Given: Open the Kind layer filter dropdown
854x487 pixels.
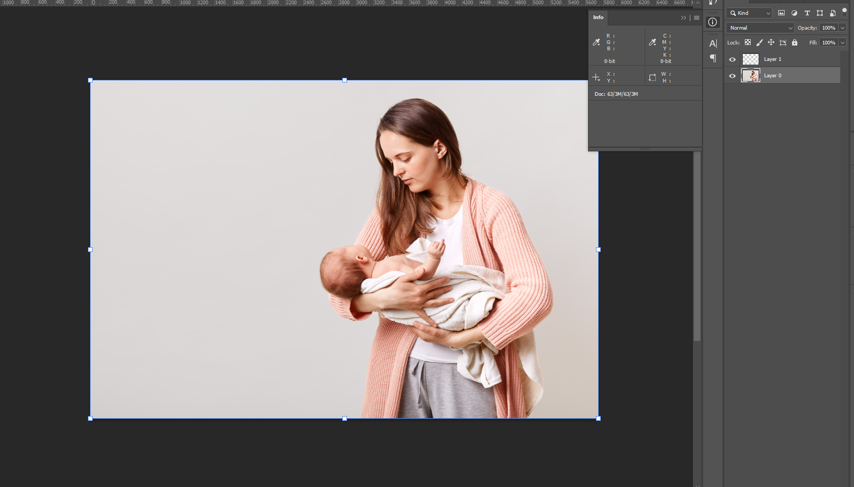Looking at the screenshot, I should tap(750, 13).
